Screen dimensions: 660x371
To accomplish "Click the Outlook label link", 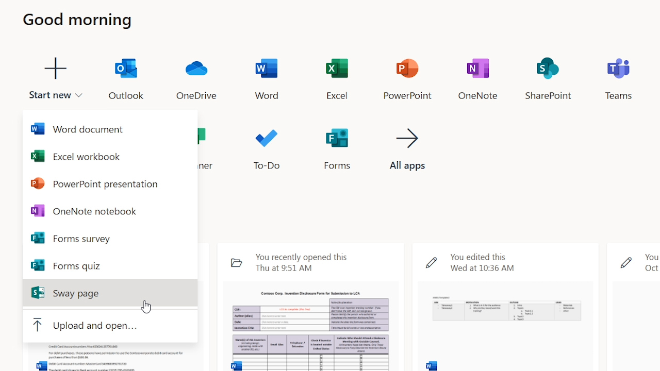I will 126,95.
